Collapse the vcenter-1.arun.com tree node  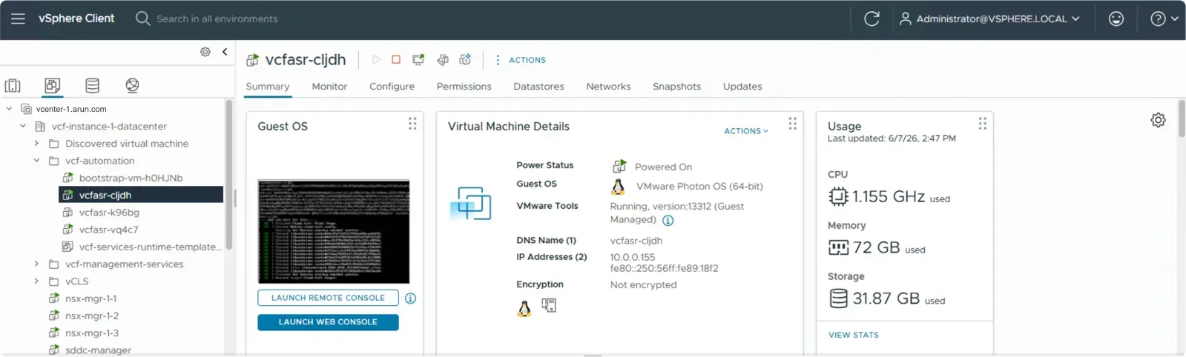[9, 109]
